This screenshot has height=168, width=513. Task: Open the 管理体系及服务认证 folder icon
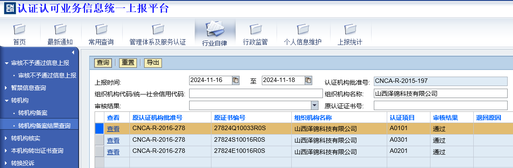pos(158,29)
